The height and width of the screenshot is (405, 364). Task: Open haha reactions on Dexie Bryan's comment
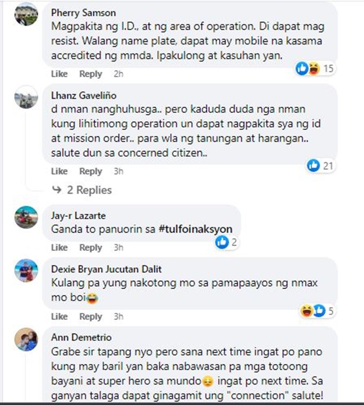(307, 311)
